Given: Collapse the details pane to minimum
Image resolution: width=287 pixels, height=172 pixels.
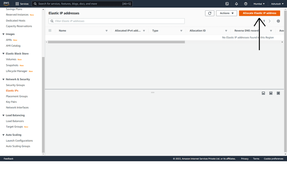Looking at the screenshot, I should tap(263, 93).
